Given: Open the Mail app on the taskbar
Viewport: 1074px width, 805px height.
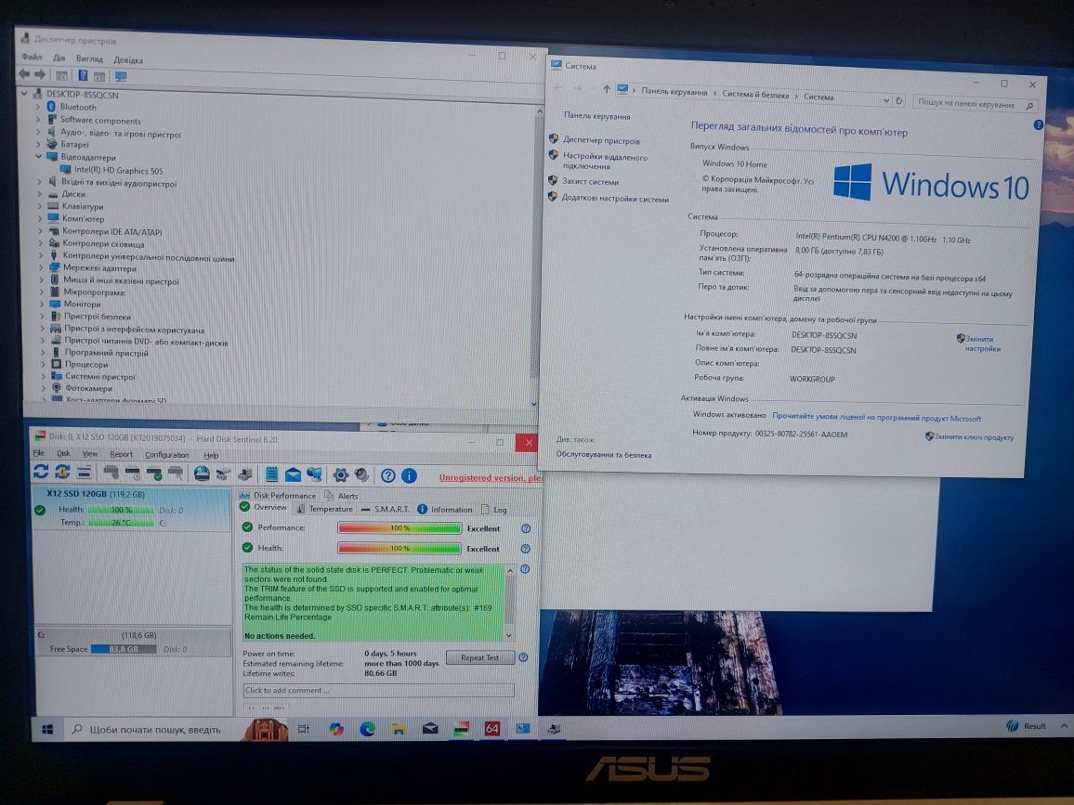Looking at the screenshot, I should click(430, 729).
